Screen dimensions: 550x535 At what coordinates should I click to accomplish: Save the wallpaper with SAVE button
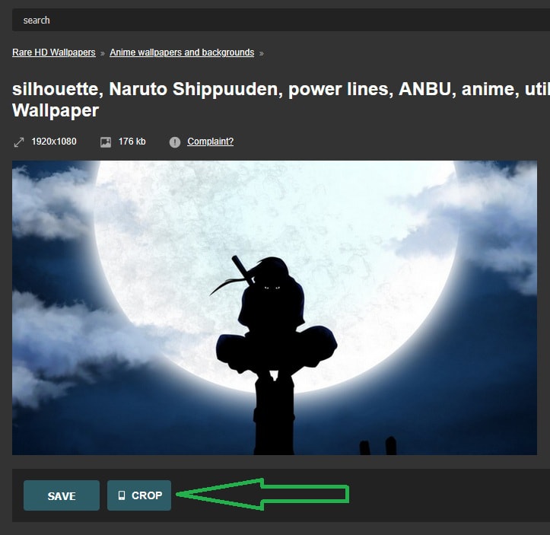[62, 495]
